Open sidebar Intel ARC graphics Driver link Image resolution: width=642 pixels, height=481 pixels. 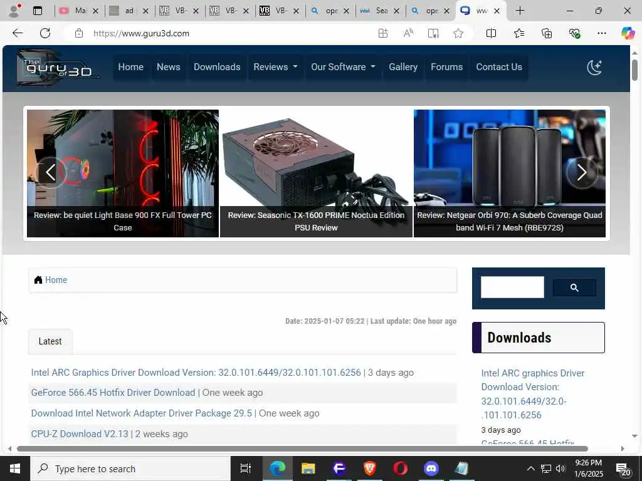click(533, 394)
